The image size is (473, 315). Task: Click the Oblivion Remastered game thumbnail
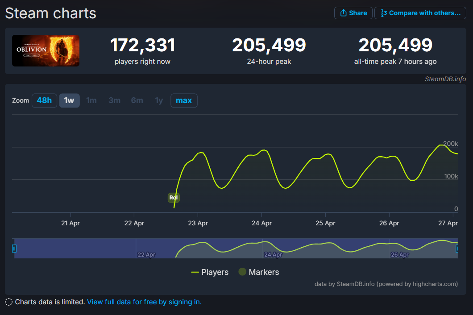click(x=46, y=50)
